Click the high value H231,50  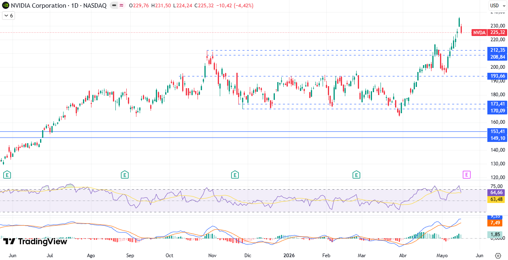coord(161,6)
